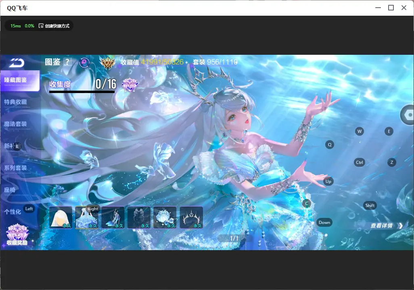Image resolution: width=414 pixels, height=290 pixels.
Task: Minimize the QQ飞车 window
Action: point(378,8)
